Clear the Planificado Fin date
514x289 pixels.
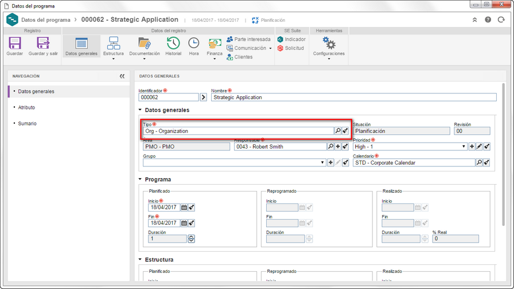coord(192,223)
